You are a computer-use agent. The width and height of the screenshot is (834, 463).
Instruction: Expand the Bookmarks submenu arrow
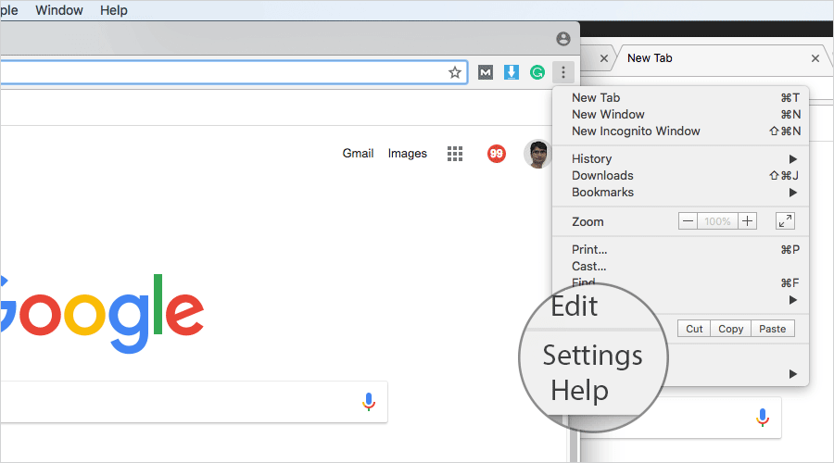[792, 193]
